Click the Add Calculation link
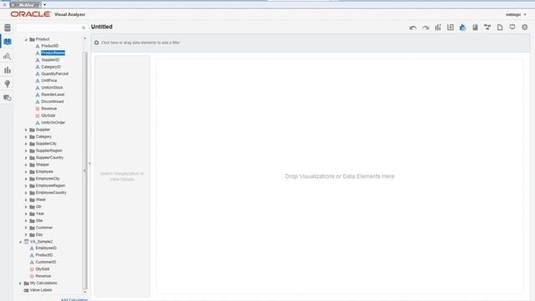Viewport: 535px width, 301px height. (74, 299)
